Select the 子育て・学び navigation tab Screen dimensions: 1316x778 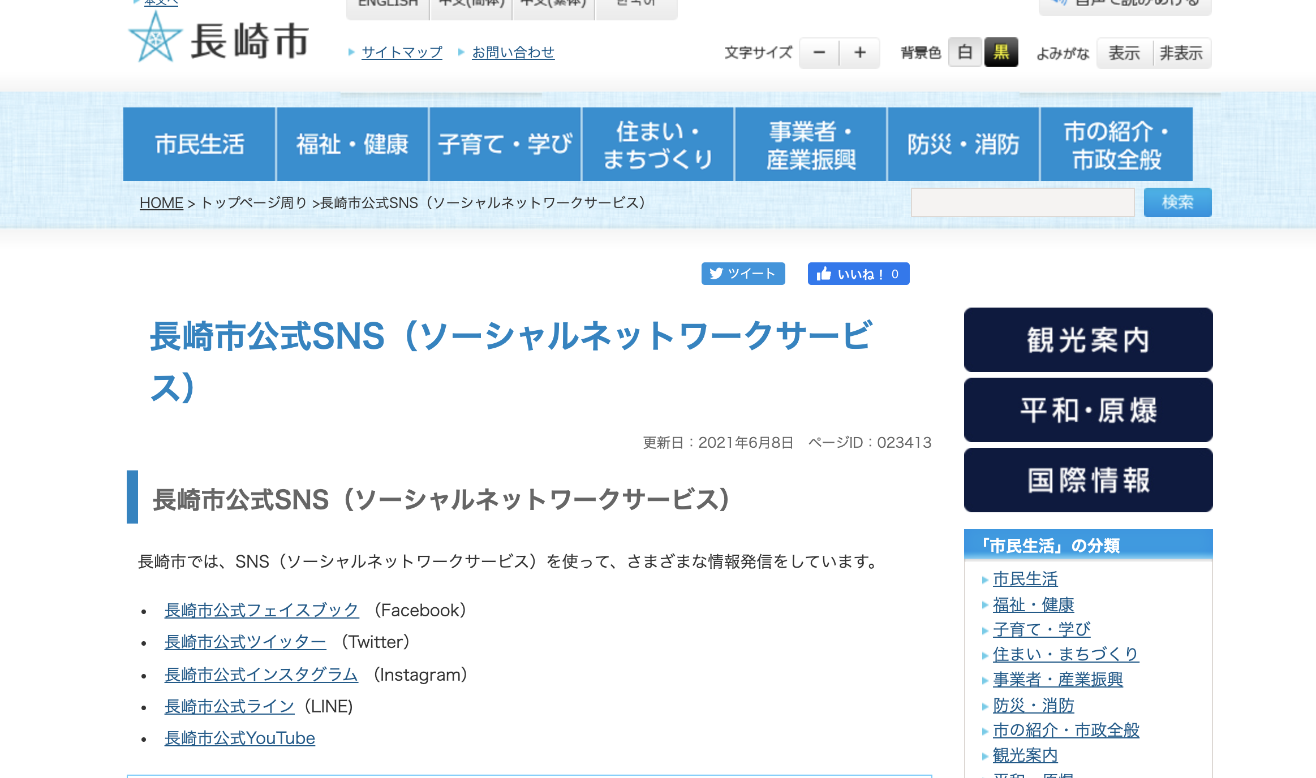[x=505, y=144]
